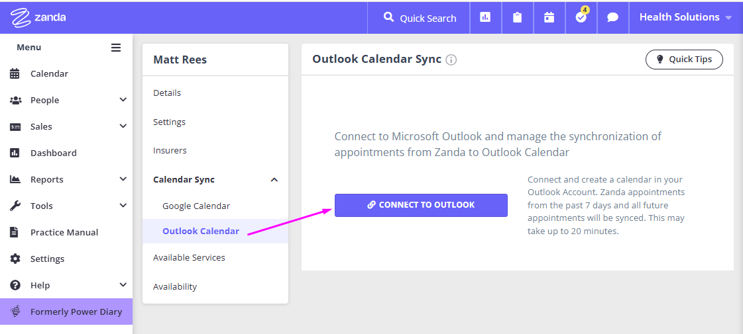Collapse the menu with hamburger icon
Viewport: 743px width, 334px height.
coord(116,48)
